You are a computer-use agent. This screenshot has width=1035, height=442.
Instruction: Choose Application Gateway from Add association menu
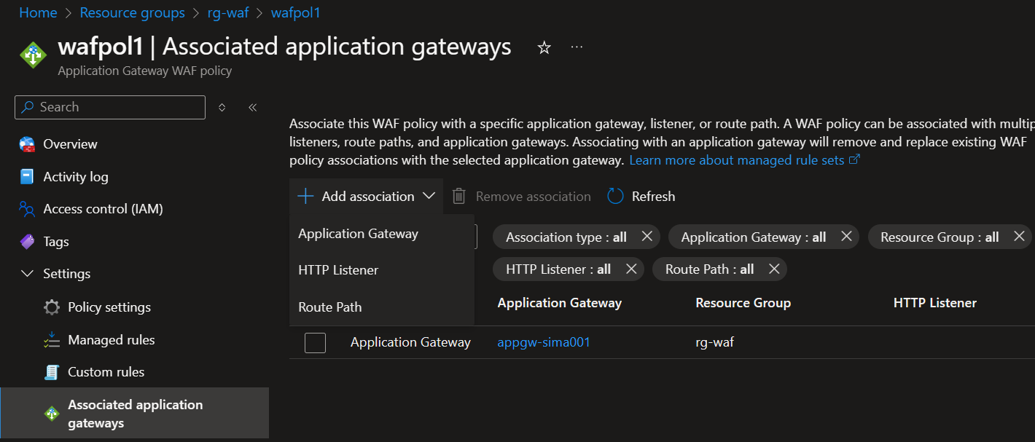[x=382, y=234]
